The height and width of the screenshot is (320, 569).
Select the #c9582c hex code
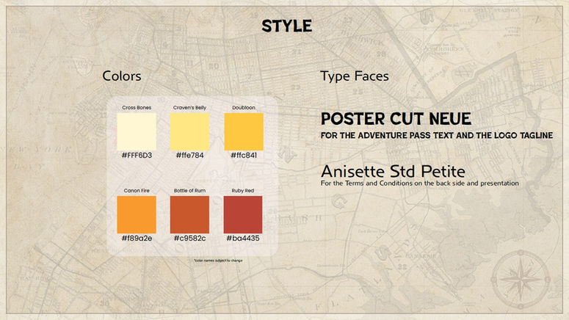pos(189,239)
